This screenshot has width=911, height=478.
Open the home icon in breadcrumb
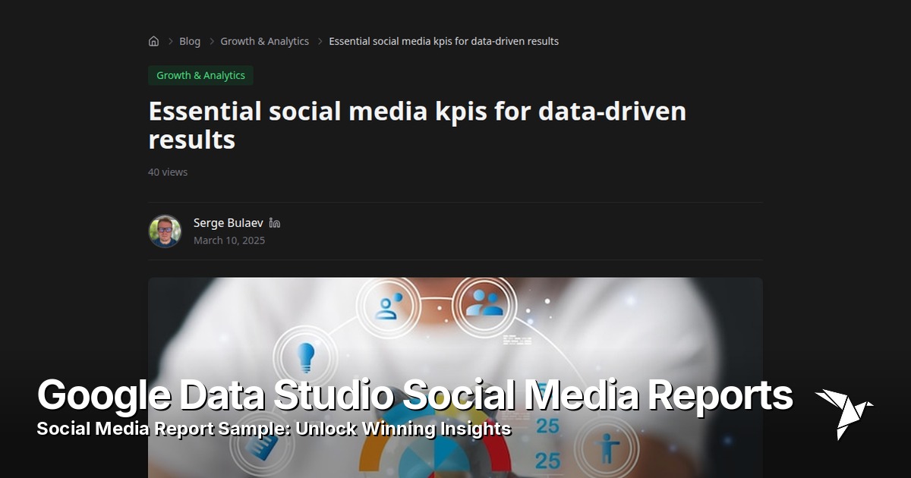[153, 41]
